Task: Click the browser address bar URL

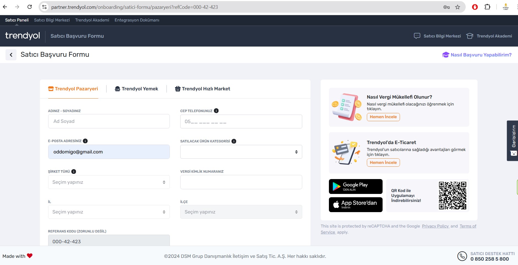Action: click(135, 7)
